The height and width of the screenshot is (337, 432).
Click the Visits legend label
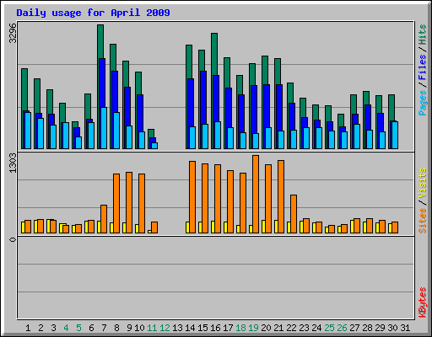click(422, 183)
